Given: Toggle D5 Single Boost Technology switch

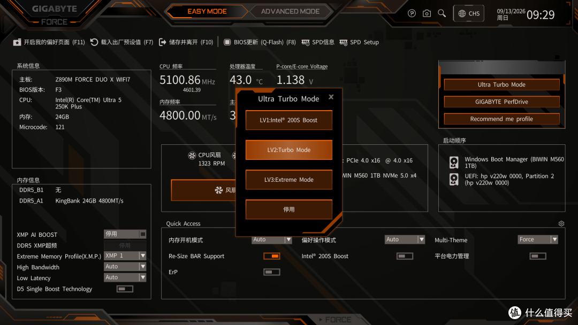Looking at the screenshot, I should point(125,289).
